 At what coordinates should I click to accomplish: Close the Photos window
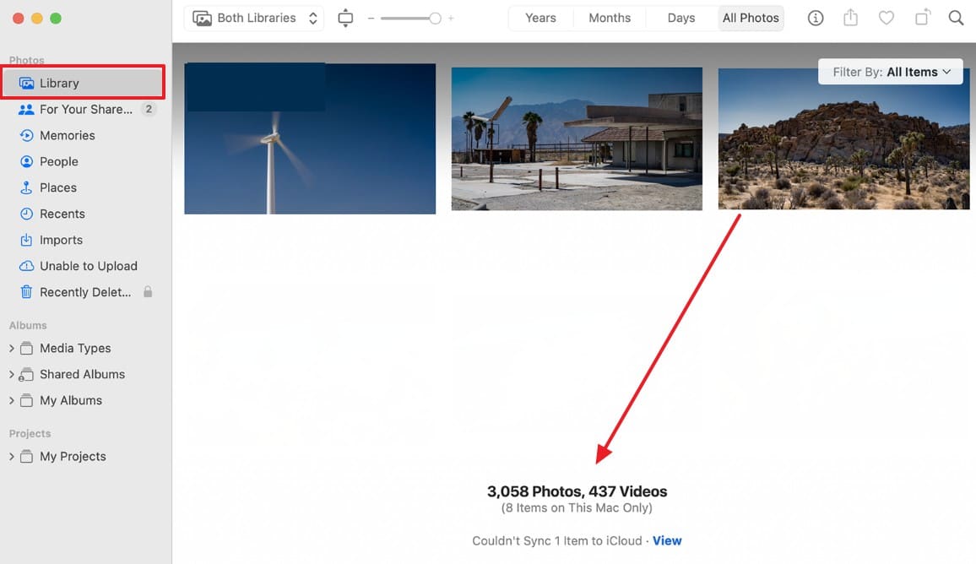click(x=18, y=18)
